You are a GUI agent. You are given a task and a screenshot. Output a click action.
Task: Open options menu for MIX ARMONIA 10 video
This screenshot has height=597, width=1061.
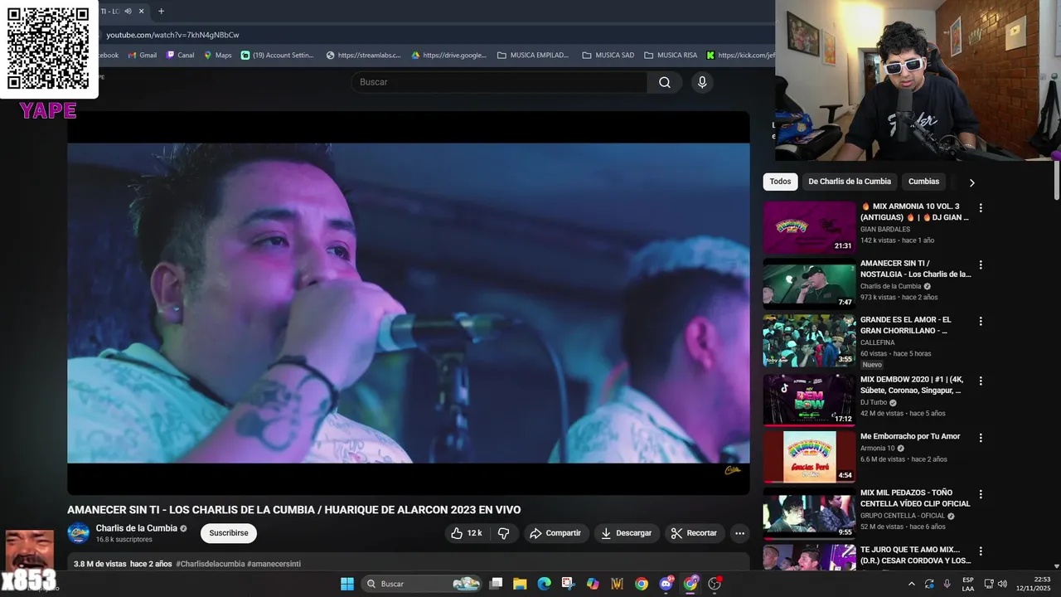point(981,208)
